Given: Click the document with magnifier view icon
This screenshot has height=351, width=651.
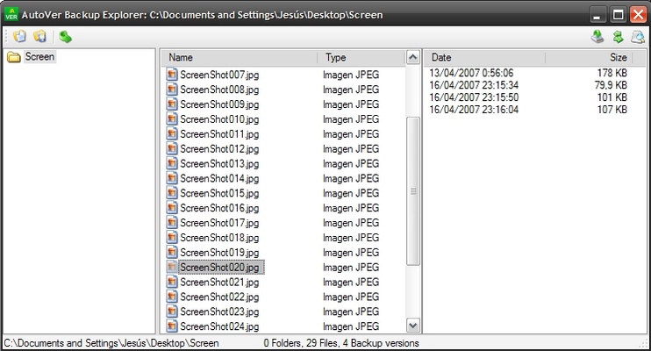Looking at the screenshot, I should click(638, 37).
